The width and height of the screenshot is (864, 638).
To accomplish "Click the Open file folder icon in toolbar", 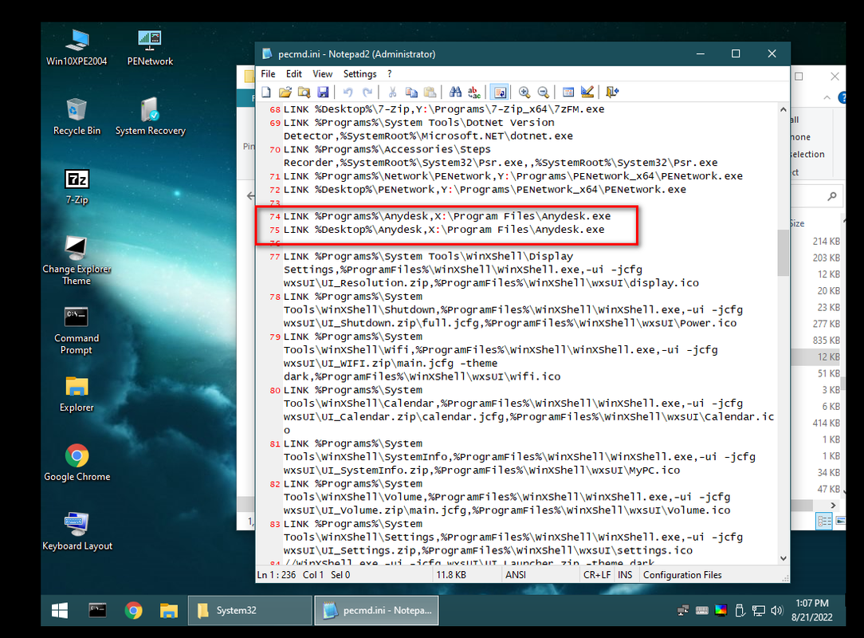I will click(285, 92).
